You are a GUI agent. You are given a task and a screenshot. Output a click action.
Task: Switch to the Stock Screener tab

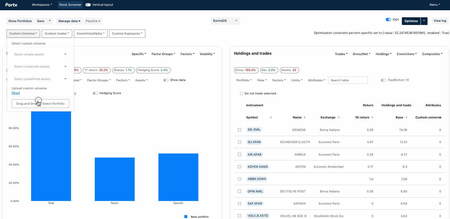pyautogui.click(x=70, y=4)
